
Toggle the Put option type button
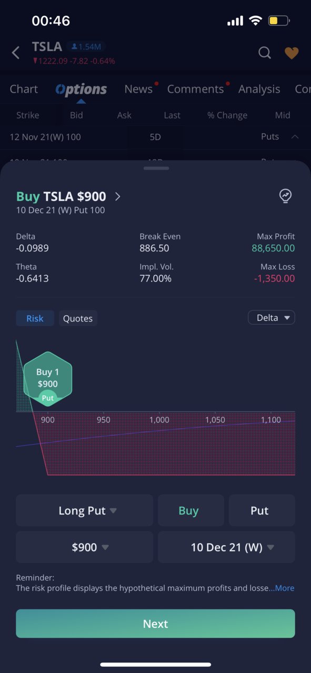coord(262,510)
